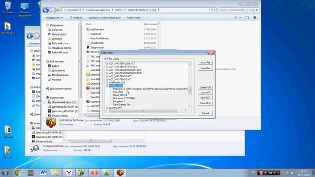
Task: Open Windows Explorer from taskbar
Action: coord(56,173)
